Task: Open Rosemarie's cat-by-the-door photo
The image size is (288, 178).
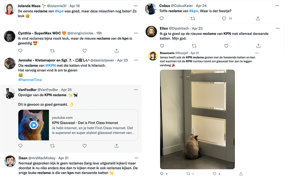Action: (x=197, y=119)
